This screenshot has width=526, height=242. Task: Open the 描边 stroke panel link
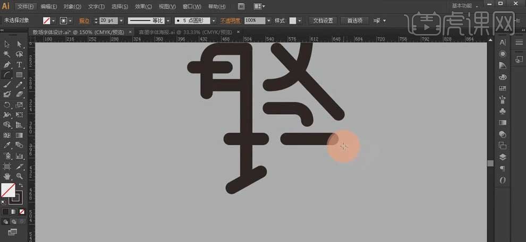tap(84, 21)
